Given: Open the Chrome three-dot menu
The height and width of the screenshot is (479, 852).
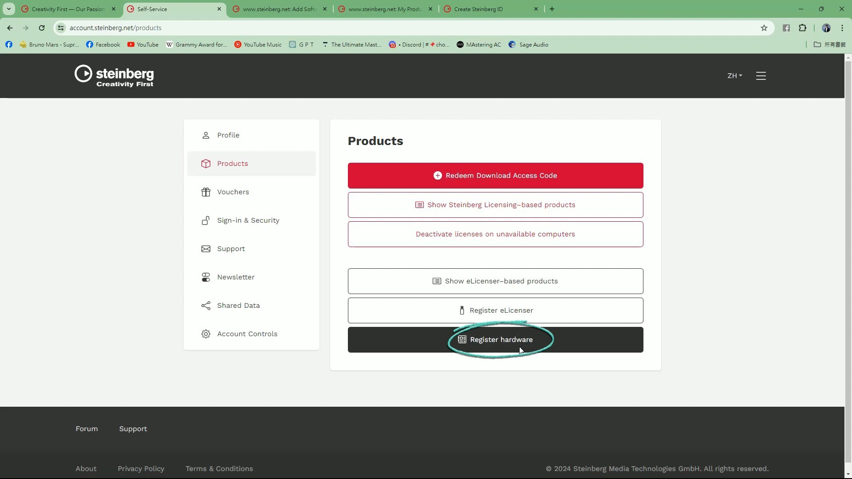Looking at the screenshot, I should tap(842, 28).
